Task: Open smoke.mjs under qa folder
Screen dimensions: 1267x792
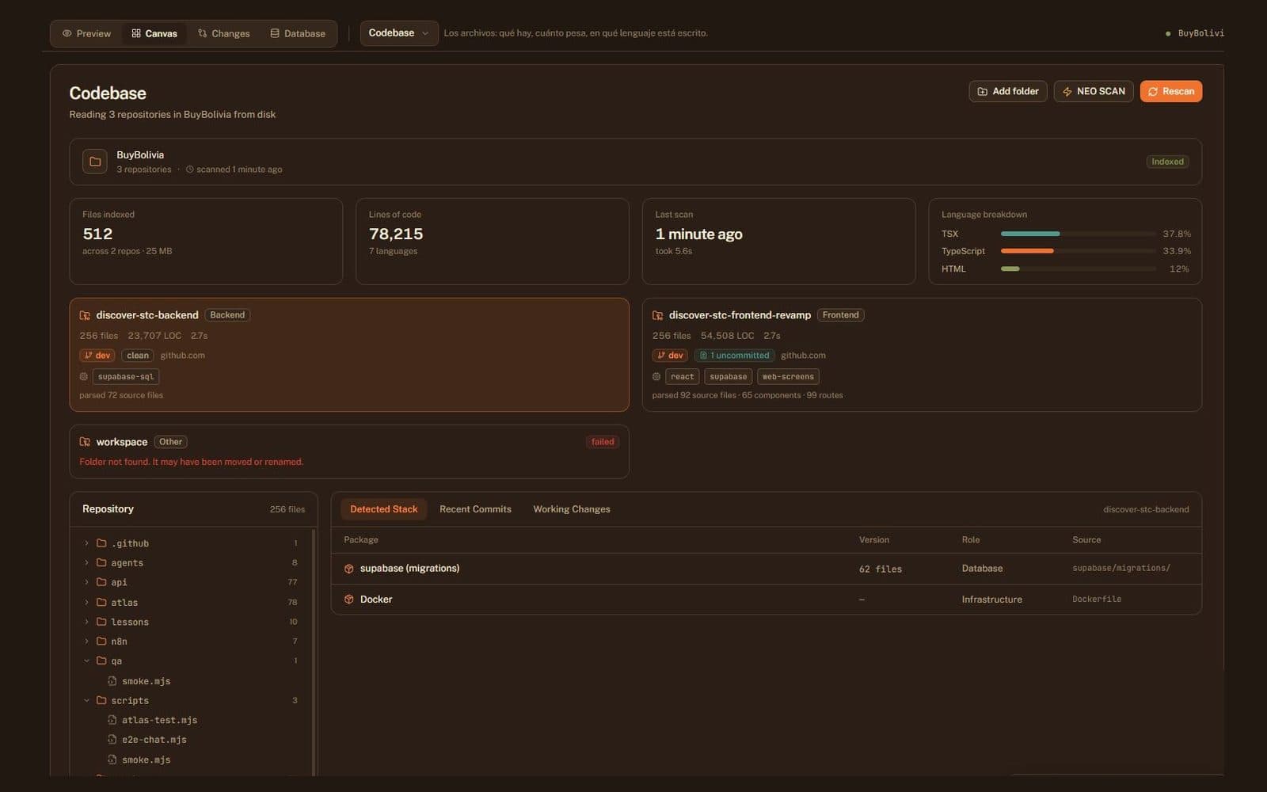Action: [x=146, y=681]
